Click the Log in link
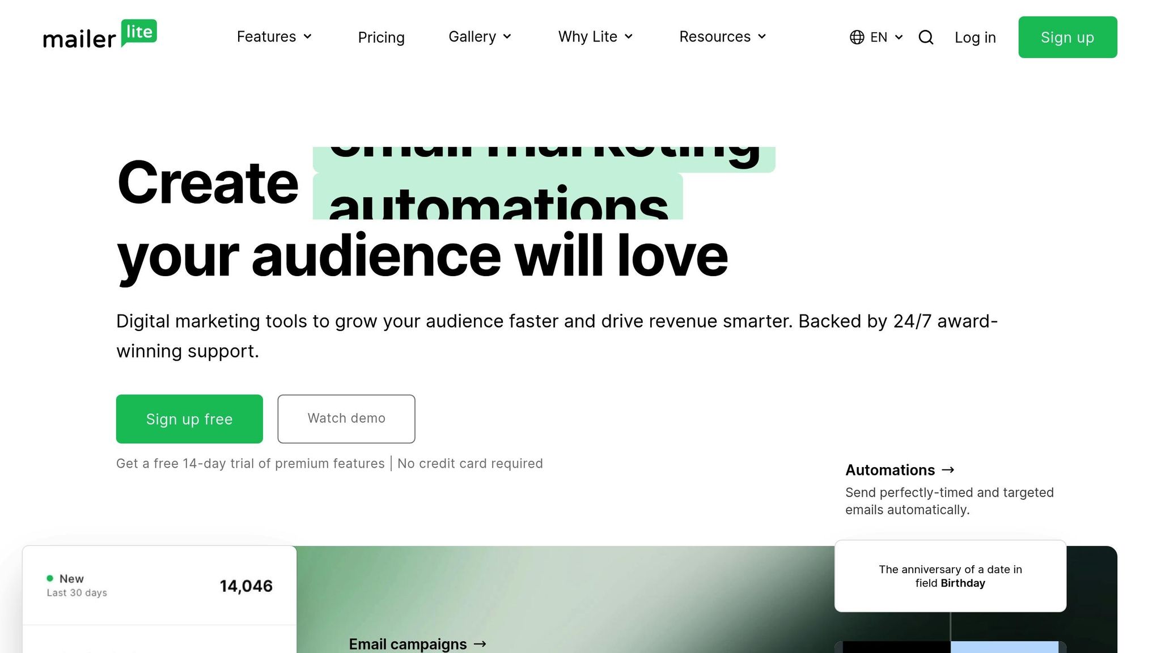 point(975,37)
